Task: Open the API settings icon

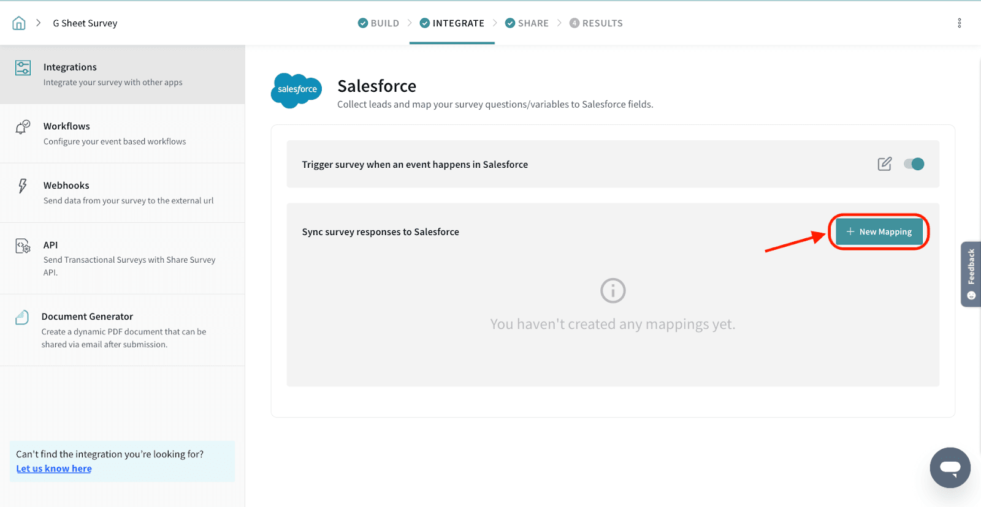Action: pos(23,246)
